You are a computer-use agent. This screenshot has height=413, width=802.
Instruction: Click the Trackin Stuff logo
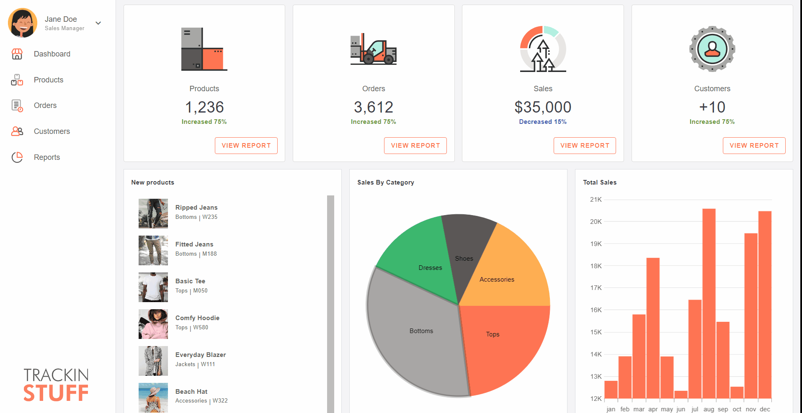(x=56, y=385)
